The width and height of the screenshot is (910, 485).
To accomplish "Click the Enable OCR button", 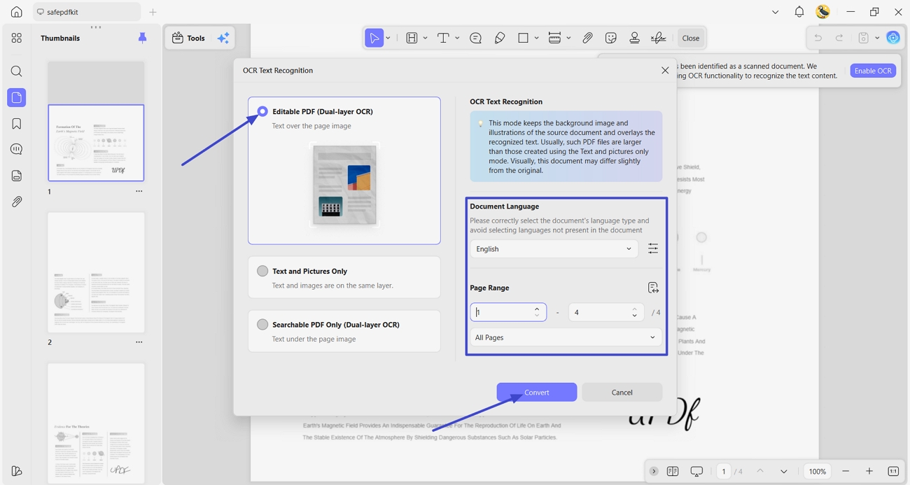I will click(x=873, y=71).
